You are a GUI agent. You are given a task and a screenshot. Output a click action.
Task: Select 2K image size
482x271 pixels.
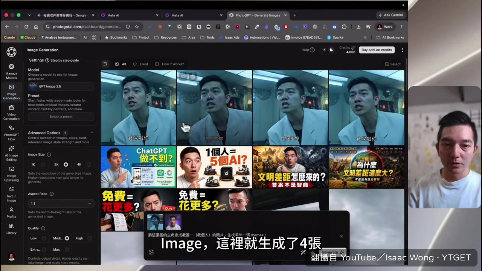(x=61, y=164)
